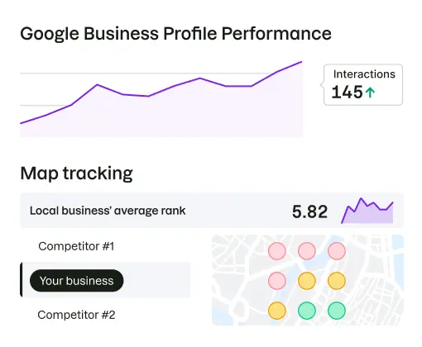Click the Your business pill
Screen dimensions: 422x347
77,281
